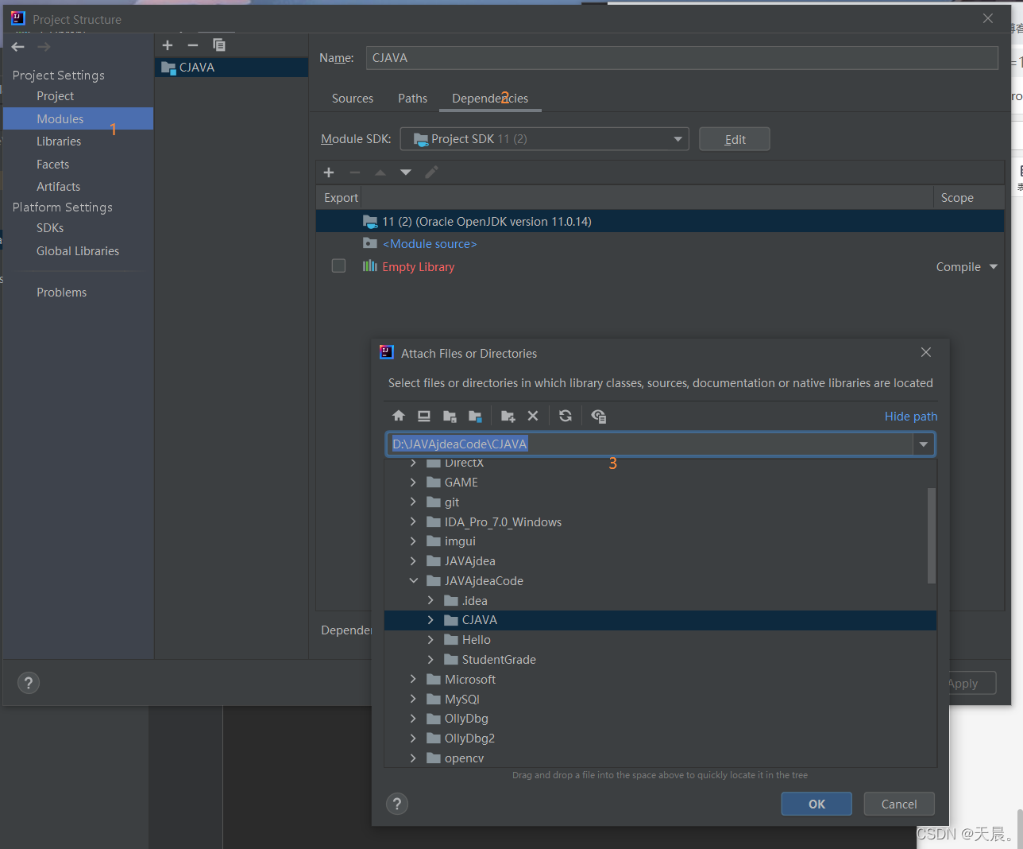Collapse the JAVAjdeaCode folder
This screenshot has height=849, width=1023.
(413, 580)
